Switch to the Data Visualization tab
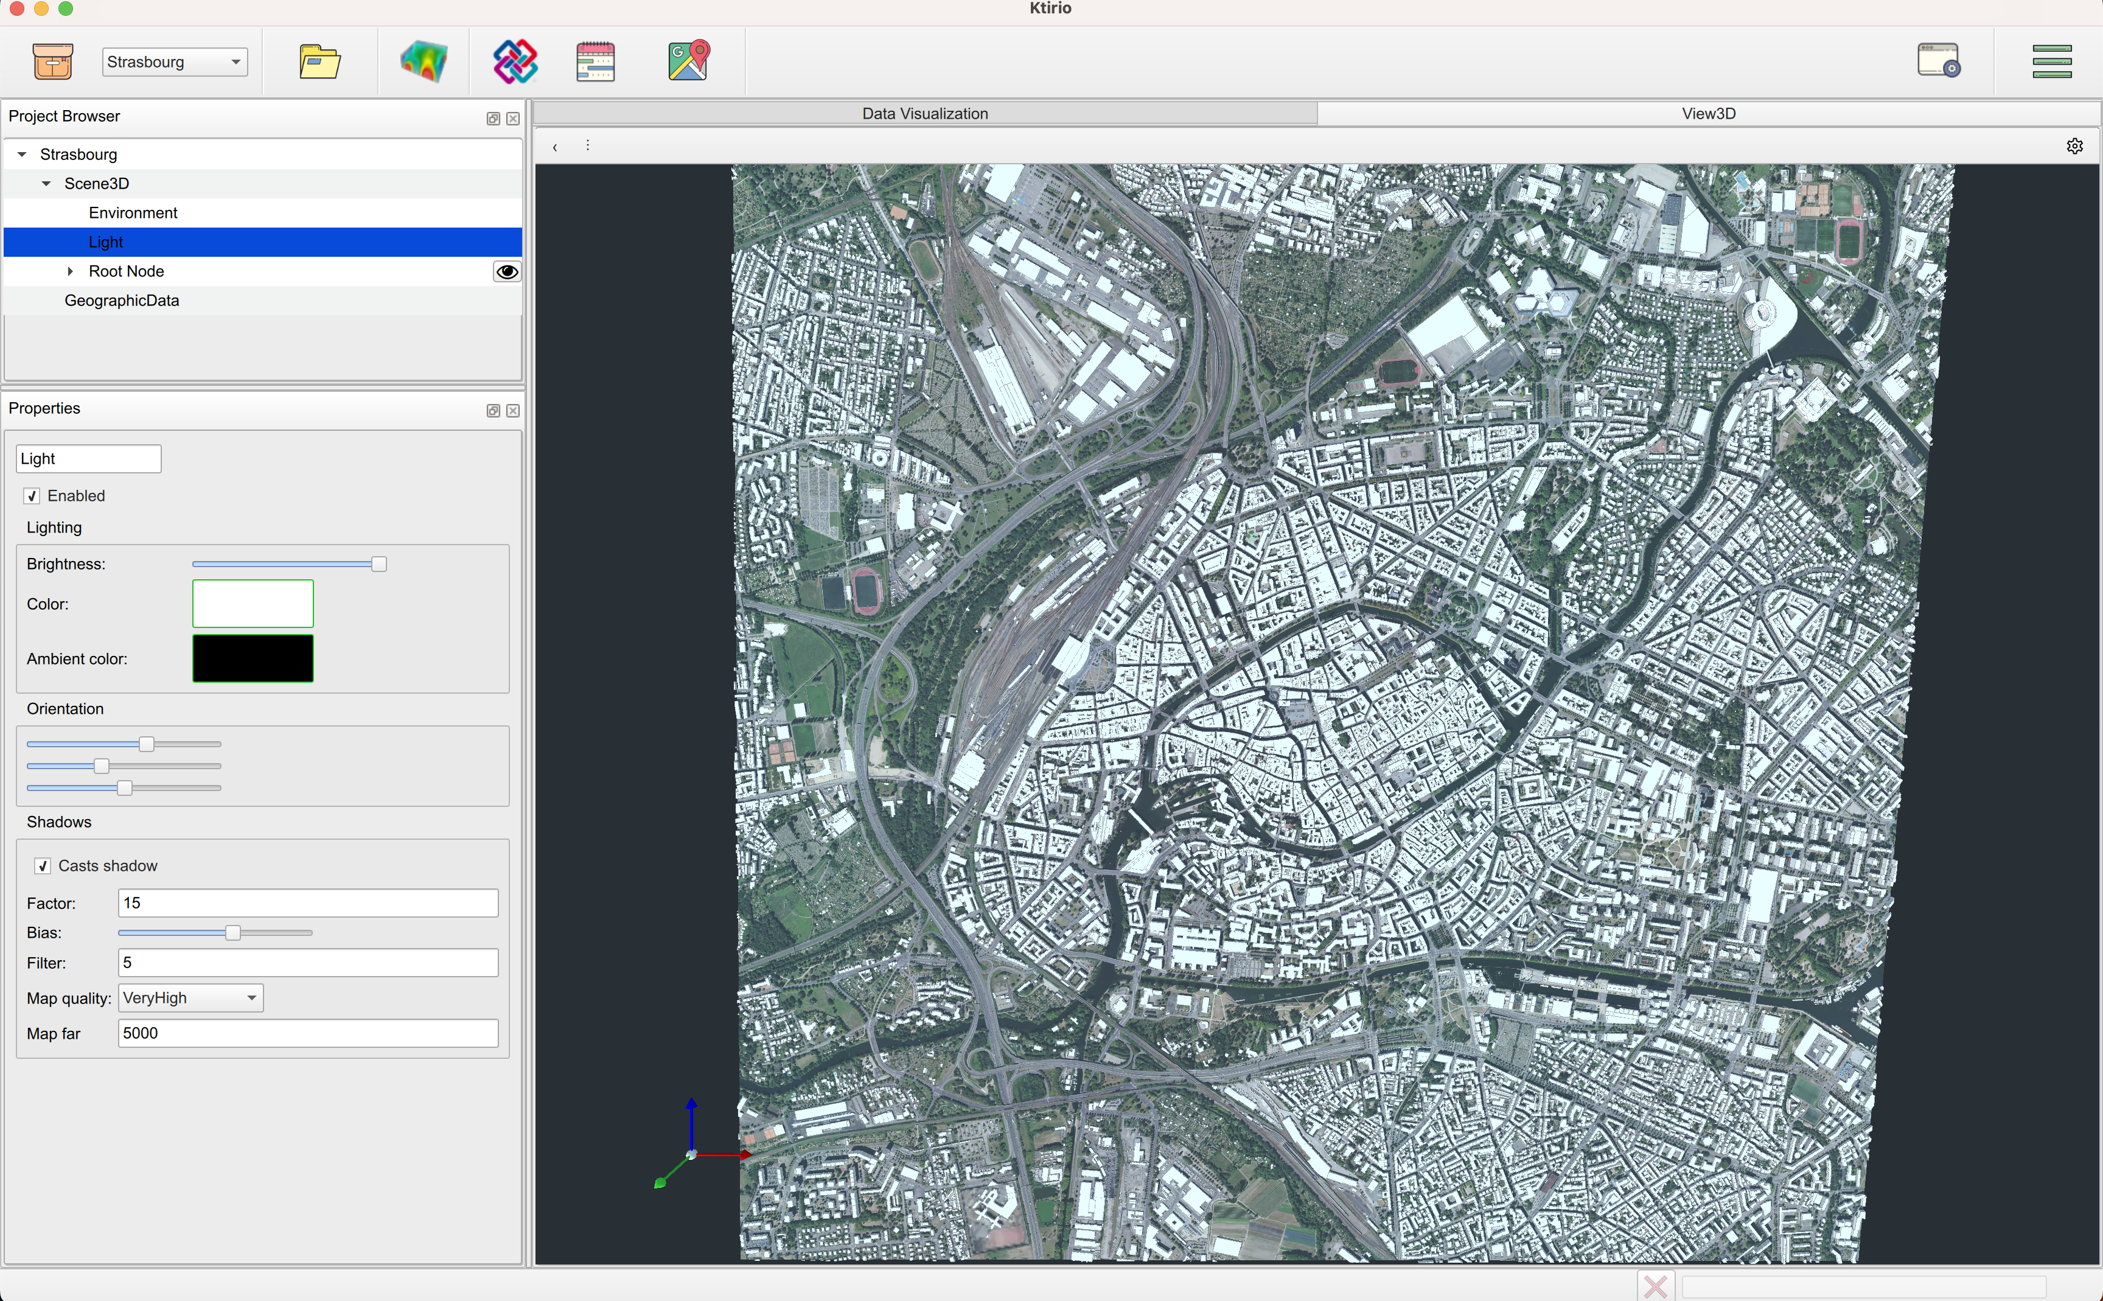Image resolution: width=2103 pixels, height=1301 pixels. (x=925, y=114)
